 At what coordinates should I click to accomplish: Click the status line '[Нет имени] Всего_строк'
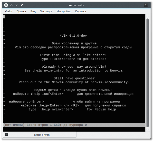(x=74, y=125)
